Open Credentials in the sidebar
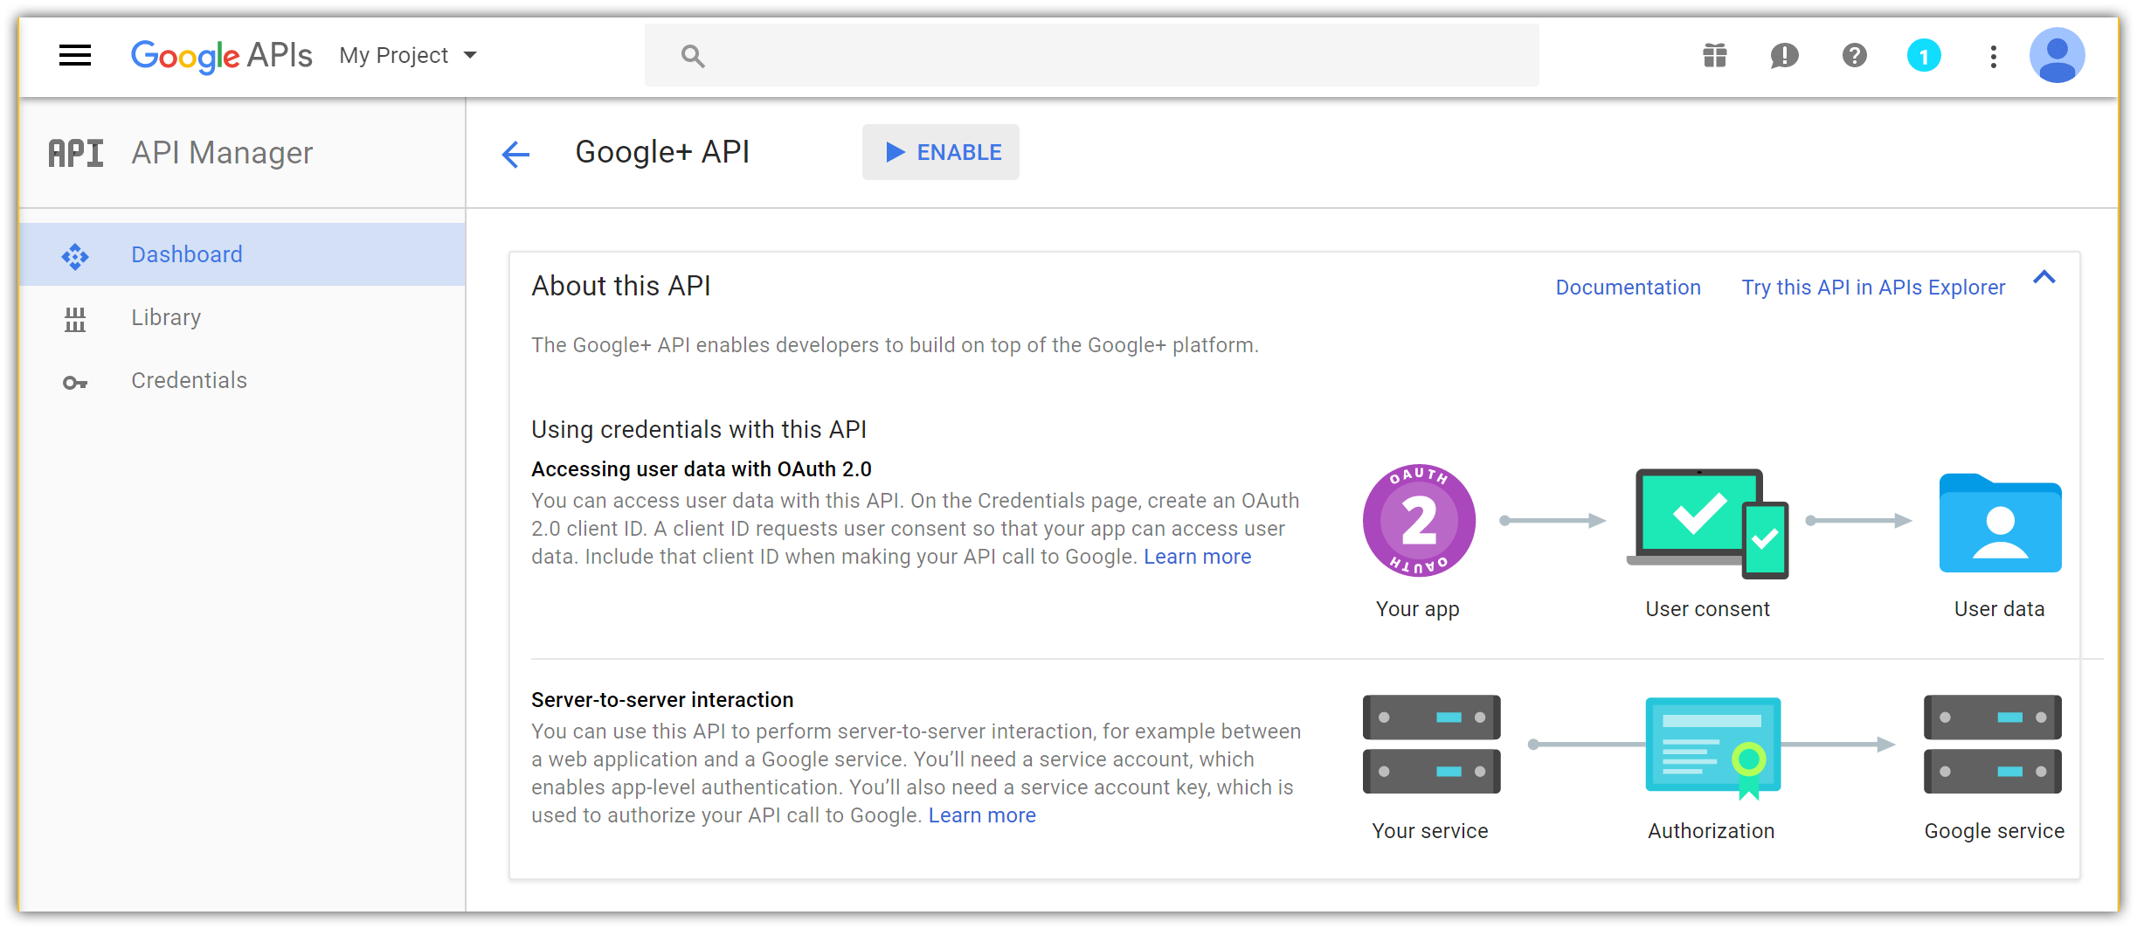This screenshot has width=2137, height=929. pos(242,380)
